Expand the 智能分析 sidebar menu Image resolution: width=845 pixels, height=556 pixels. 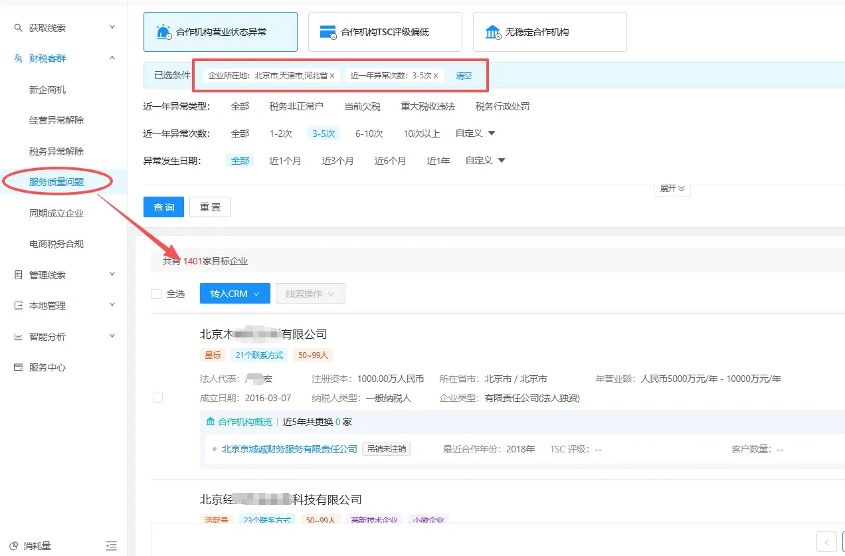click(112, 337)
